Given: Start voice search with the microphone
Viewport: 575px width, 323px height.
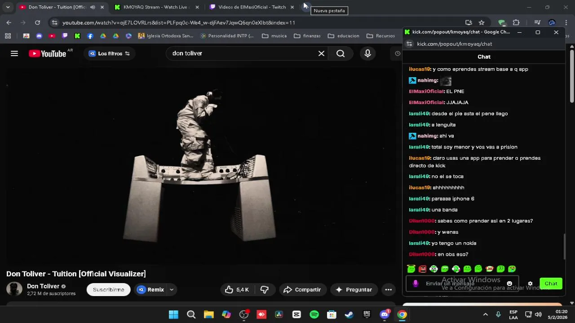Looking at the screenshot, I should (367, 53).
